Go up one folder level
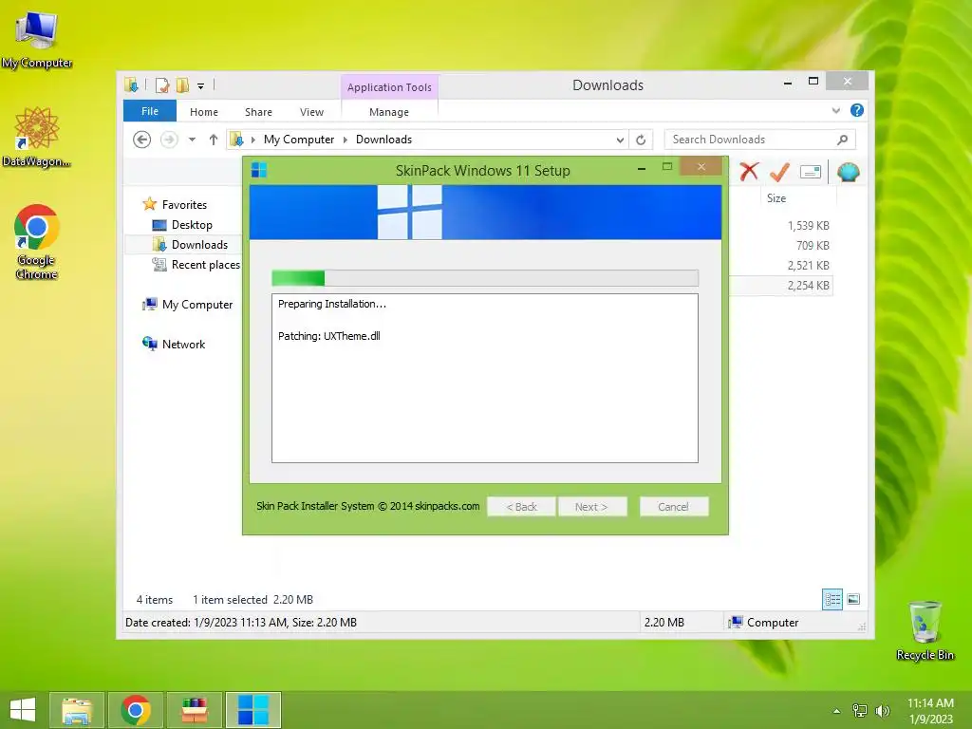This screenshot has height=729, width=972. click(x=214, y=140)
